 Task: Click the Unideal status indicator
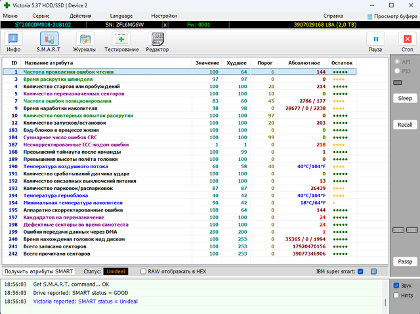click(115, 272)
